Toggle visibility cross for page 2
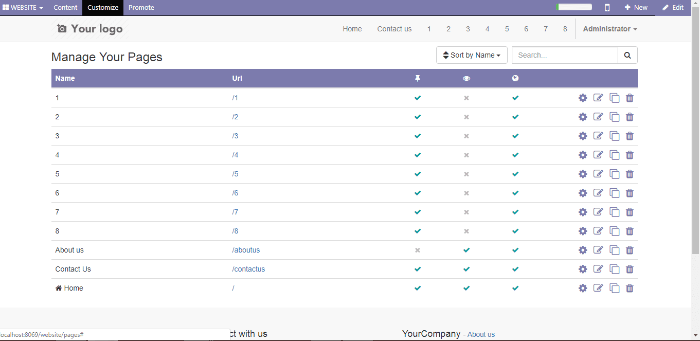Screen dimensions: 700x341 (x=466, y=117)
